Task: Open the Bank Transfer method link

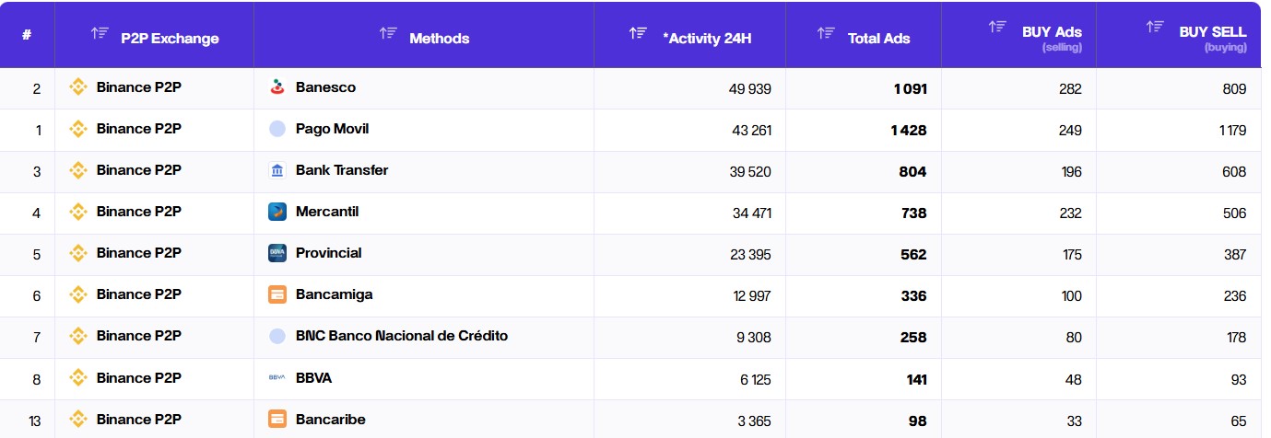Action: tap(342, 170)
